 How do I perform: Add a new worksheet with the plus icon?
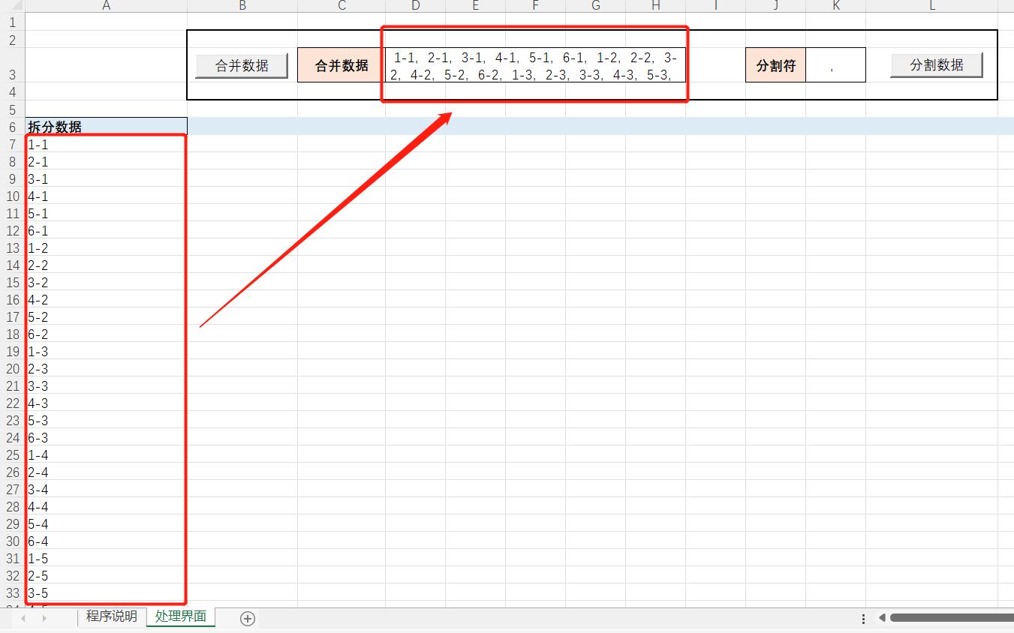click(x=246, y=618)
